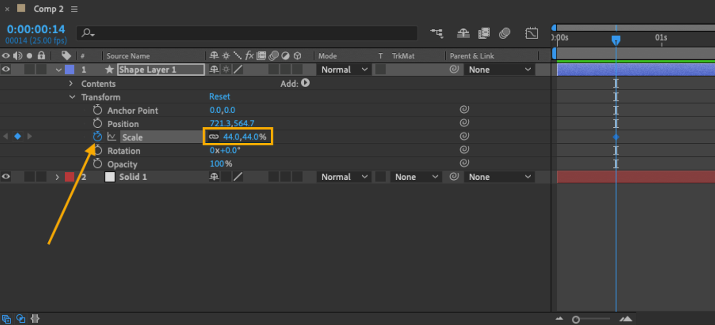Image resolution: width=715 pixels, height=325 pixels.
Task: Click the current timecode 0:00:00:14
Action: pos(36,29)
